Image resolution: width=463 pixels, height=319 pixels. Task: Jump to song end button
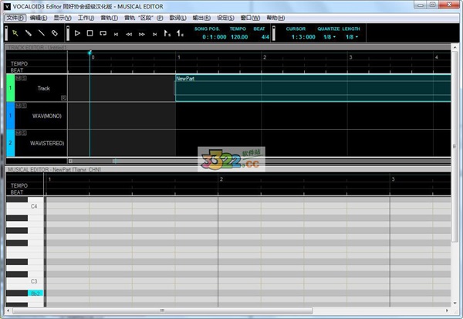(155, 34)
